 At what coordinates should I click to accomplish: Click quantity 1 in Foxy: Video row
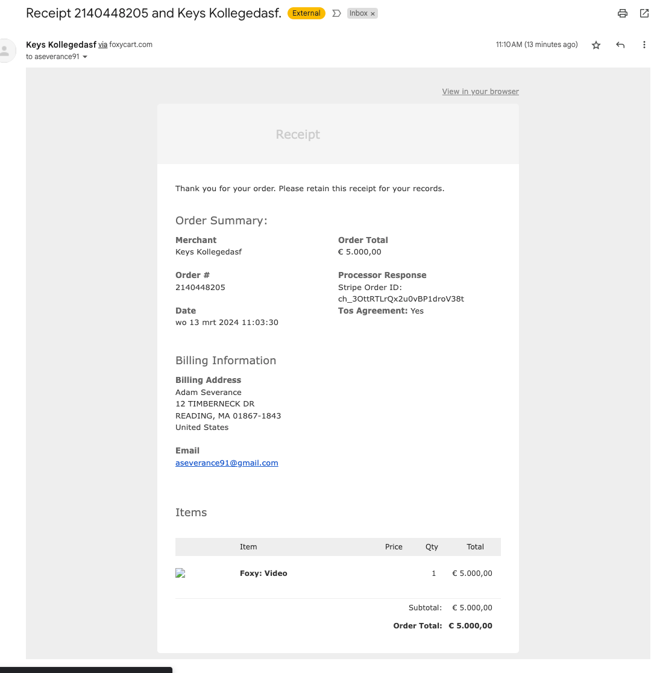[434, 573]
